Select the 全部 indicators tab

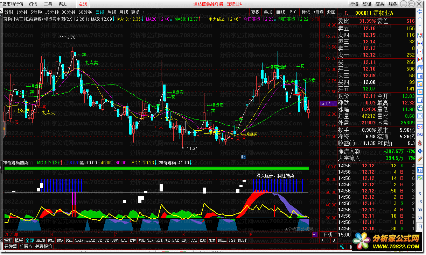[x=30, y=240]
